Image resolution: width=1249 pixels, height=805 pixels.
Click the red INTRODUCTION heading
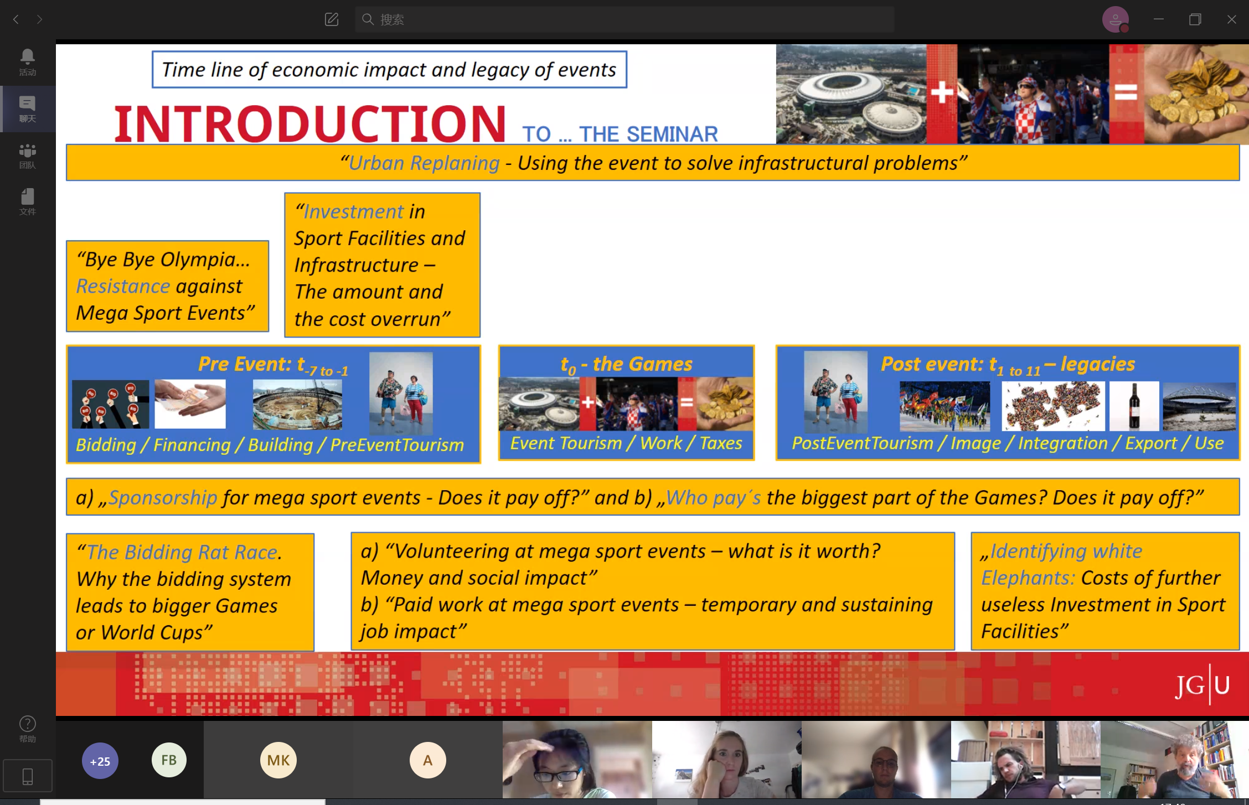coord(310,123)
